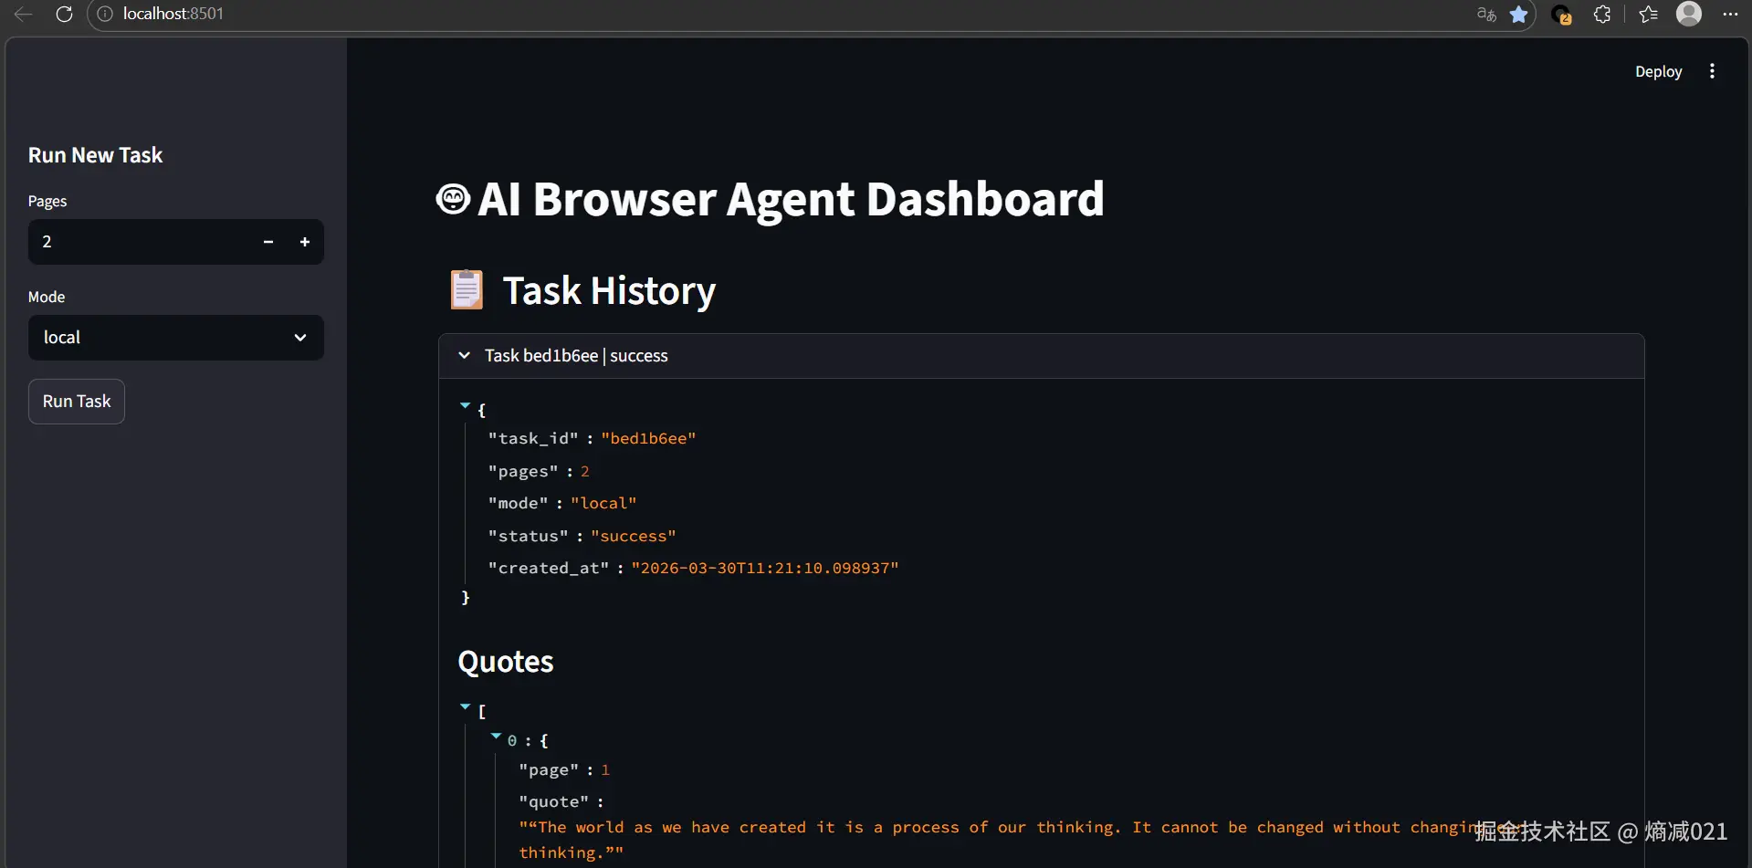
Task: Open the translate page icon
Action: pyautogui.click(x=1486, y=14)
